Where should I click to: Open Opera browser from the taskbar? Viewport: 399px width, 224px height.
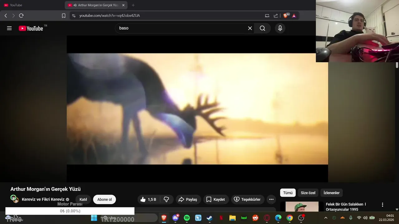coord(267,218)
